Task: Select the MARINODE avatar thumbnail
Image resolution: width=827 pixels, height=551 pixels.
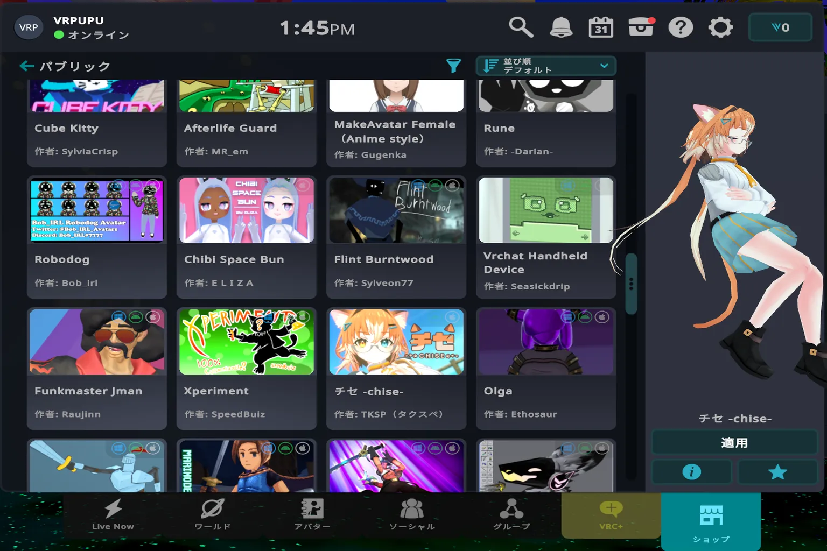Action: (x=247, y=466)
